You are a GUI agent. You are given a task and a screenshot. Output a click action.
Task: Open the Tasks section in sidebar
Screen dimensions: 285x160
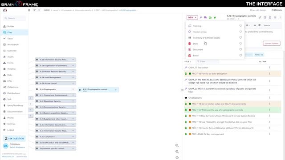(10, 39)
